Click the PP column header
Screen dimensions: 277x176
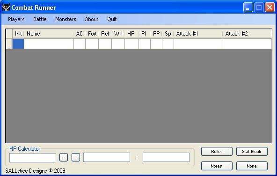click(156, 34)
